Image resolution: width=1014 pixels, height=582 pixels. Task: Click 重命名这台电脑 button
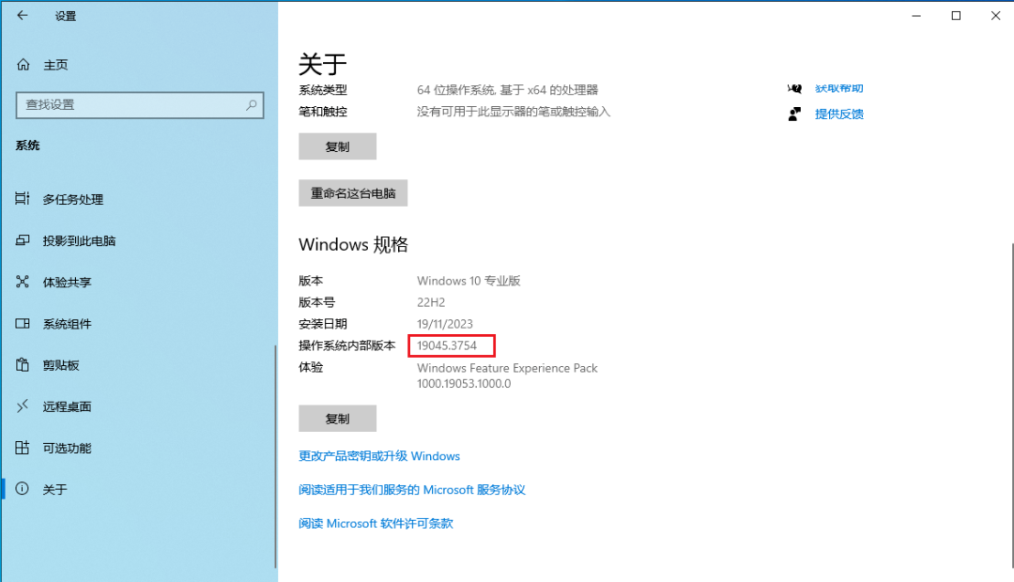click(353, 193)
